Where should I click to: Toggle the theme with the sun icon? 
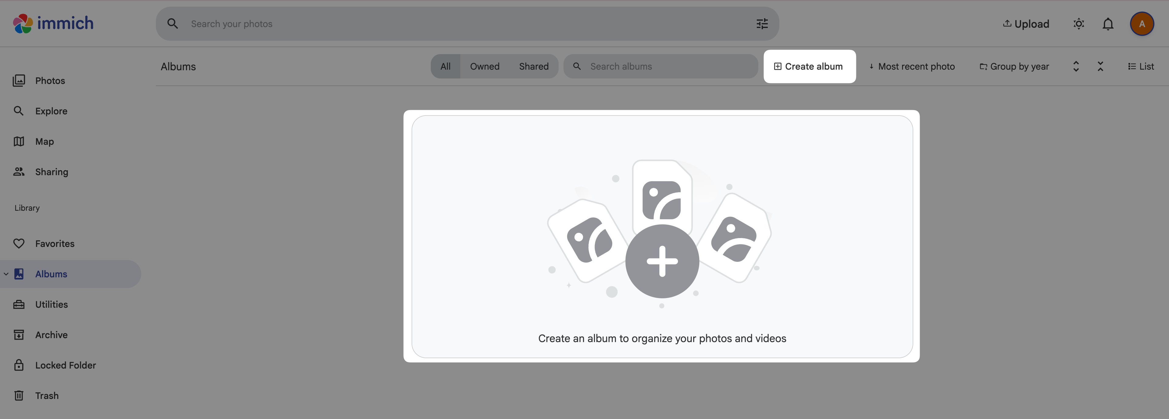[x=1079, y=24]
